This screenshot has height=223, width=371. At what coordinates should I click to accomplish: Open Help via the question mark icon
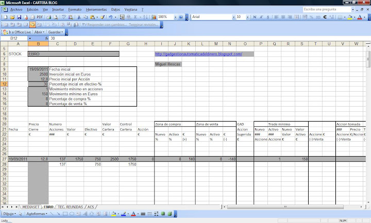181,17
